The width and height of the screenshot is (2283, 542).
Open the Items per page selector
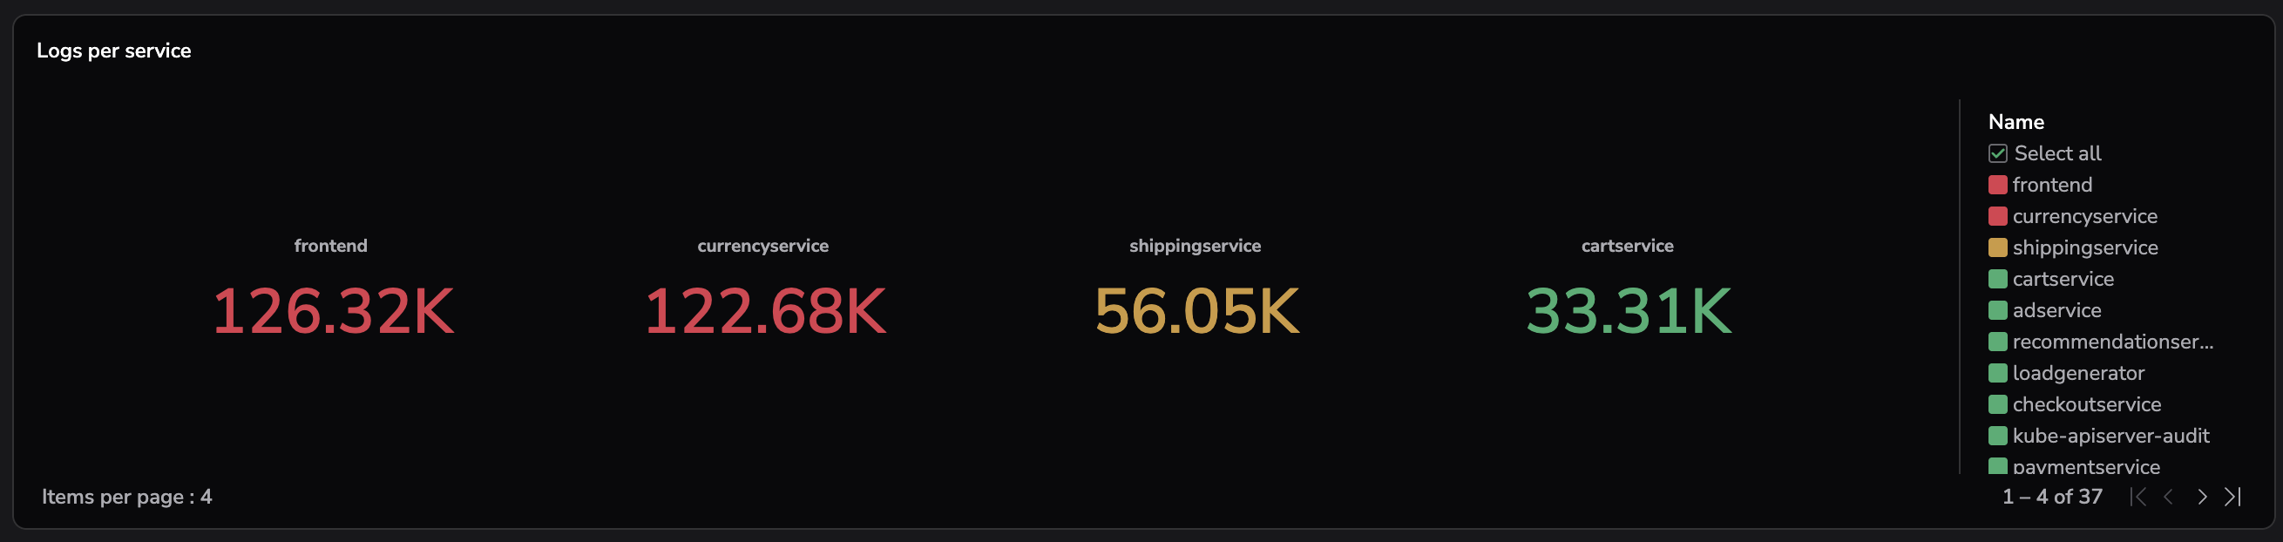point(126,497)
